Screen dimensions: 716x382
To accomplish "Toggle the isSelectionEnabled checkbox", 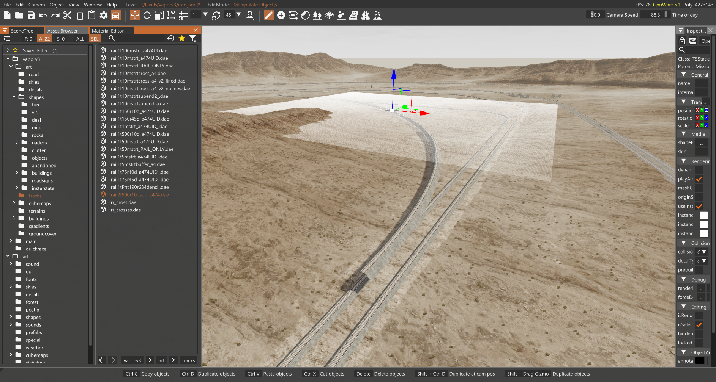I will point(699,324).
